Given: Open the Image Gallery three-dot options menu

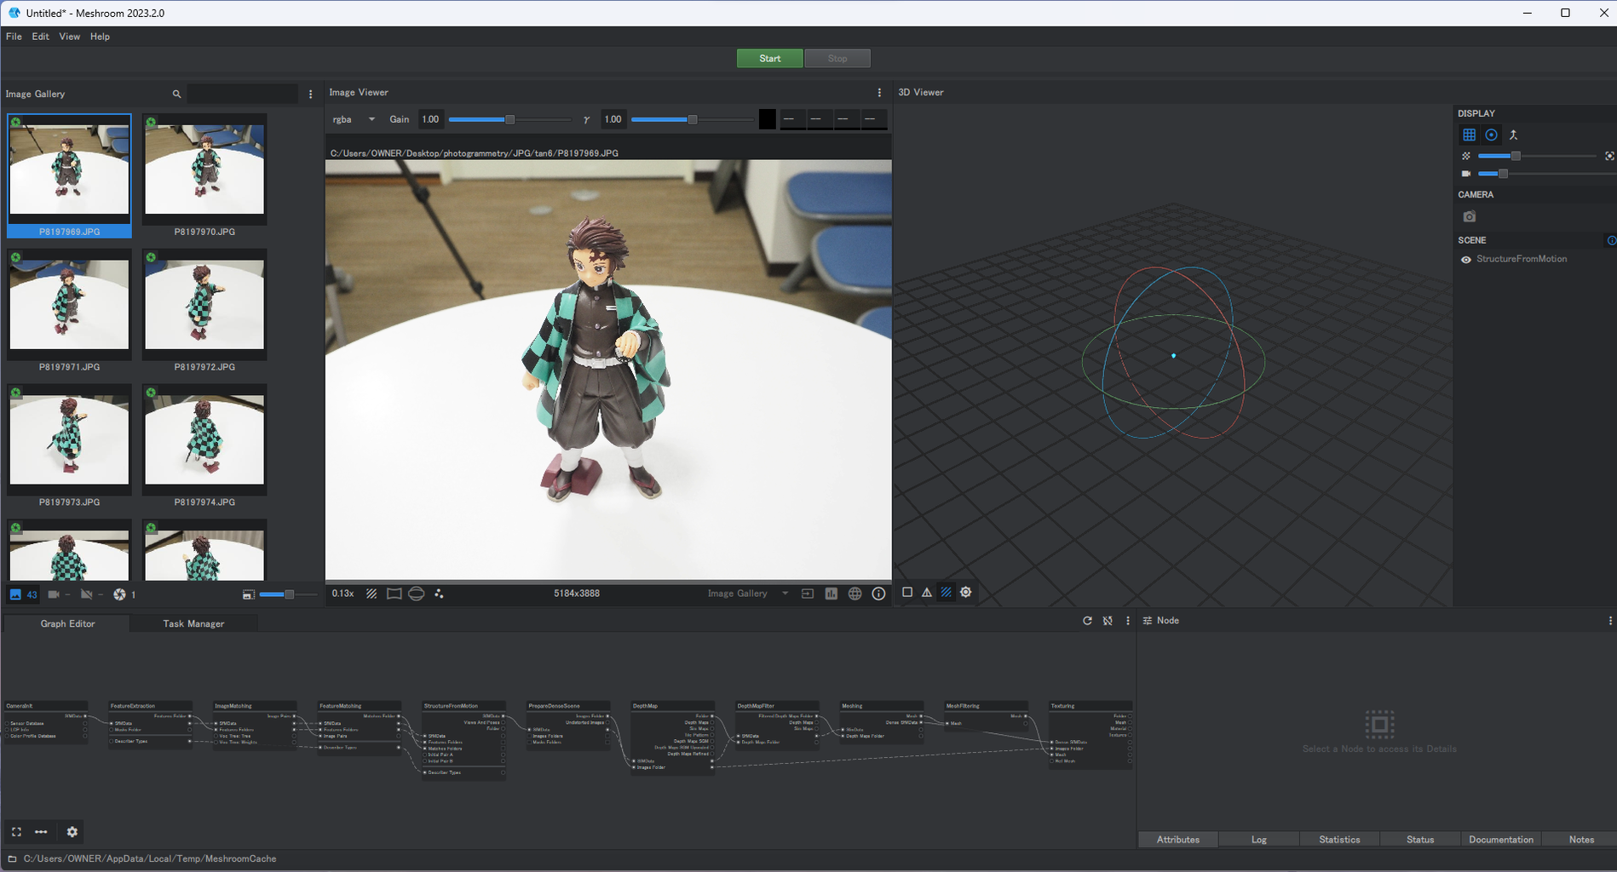Looking at the screenshot, I should [x=310, y=94].
